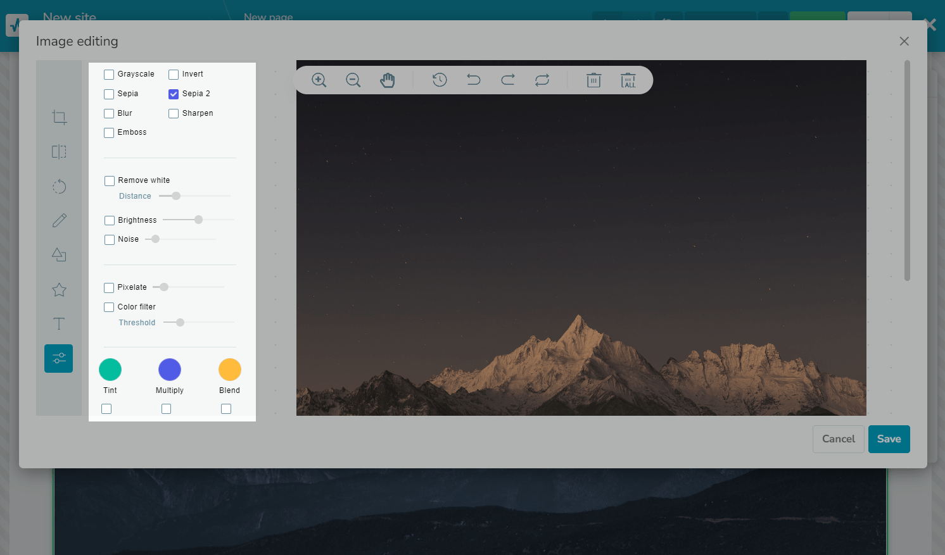Select the Rotate tool in sidebar
Screen dimensions: 945x555
(x=59, y=186)
